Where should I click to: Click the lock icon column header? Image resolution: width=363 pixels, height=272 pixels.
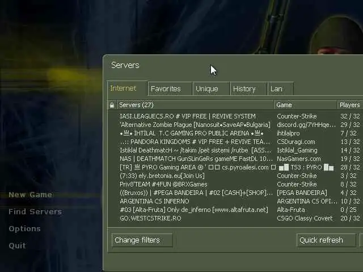tap(112, 105)
